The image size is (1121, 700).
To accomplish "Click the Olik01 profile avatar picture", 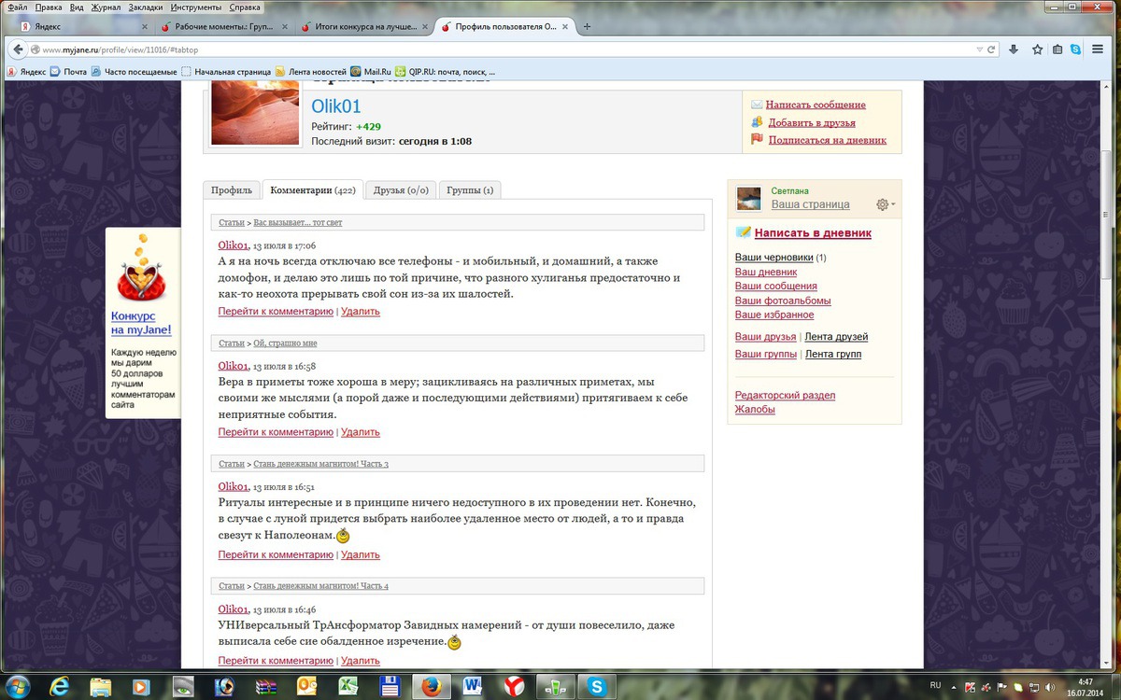I will (254, 113).
